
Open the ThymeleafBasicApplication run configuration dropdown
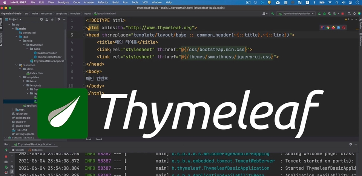[296, 14]
